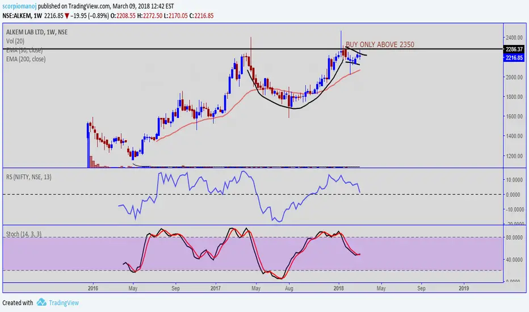Click the 2017 label on time axis
Screen dimensions: 529x312
(x=215, y=288)
